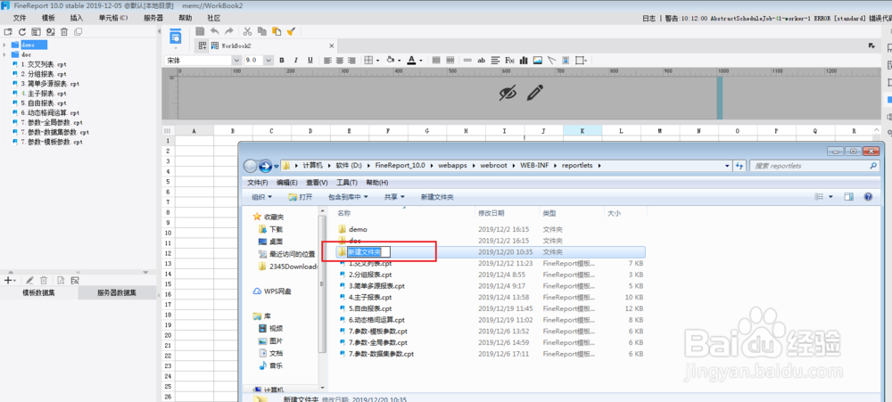This screenshot has width=892, height=402.
Task: Click the pencil edit icon in the parameter pane
Action: pyautogui.click(x=534, y=93)
